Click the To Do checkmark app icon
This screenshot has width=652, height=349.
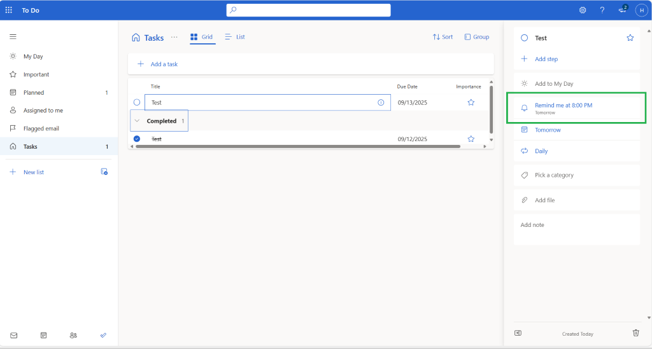[x=103, y=335]
